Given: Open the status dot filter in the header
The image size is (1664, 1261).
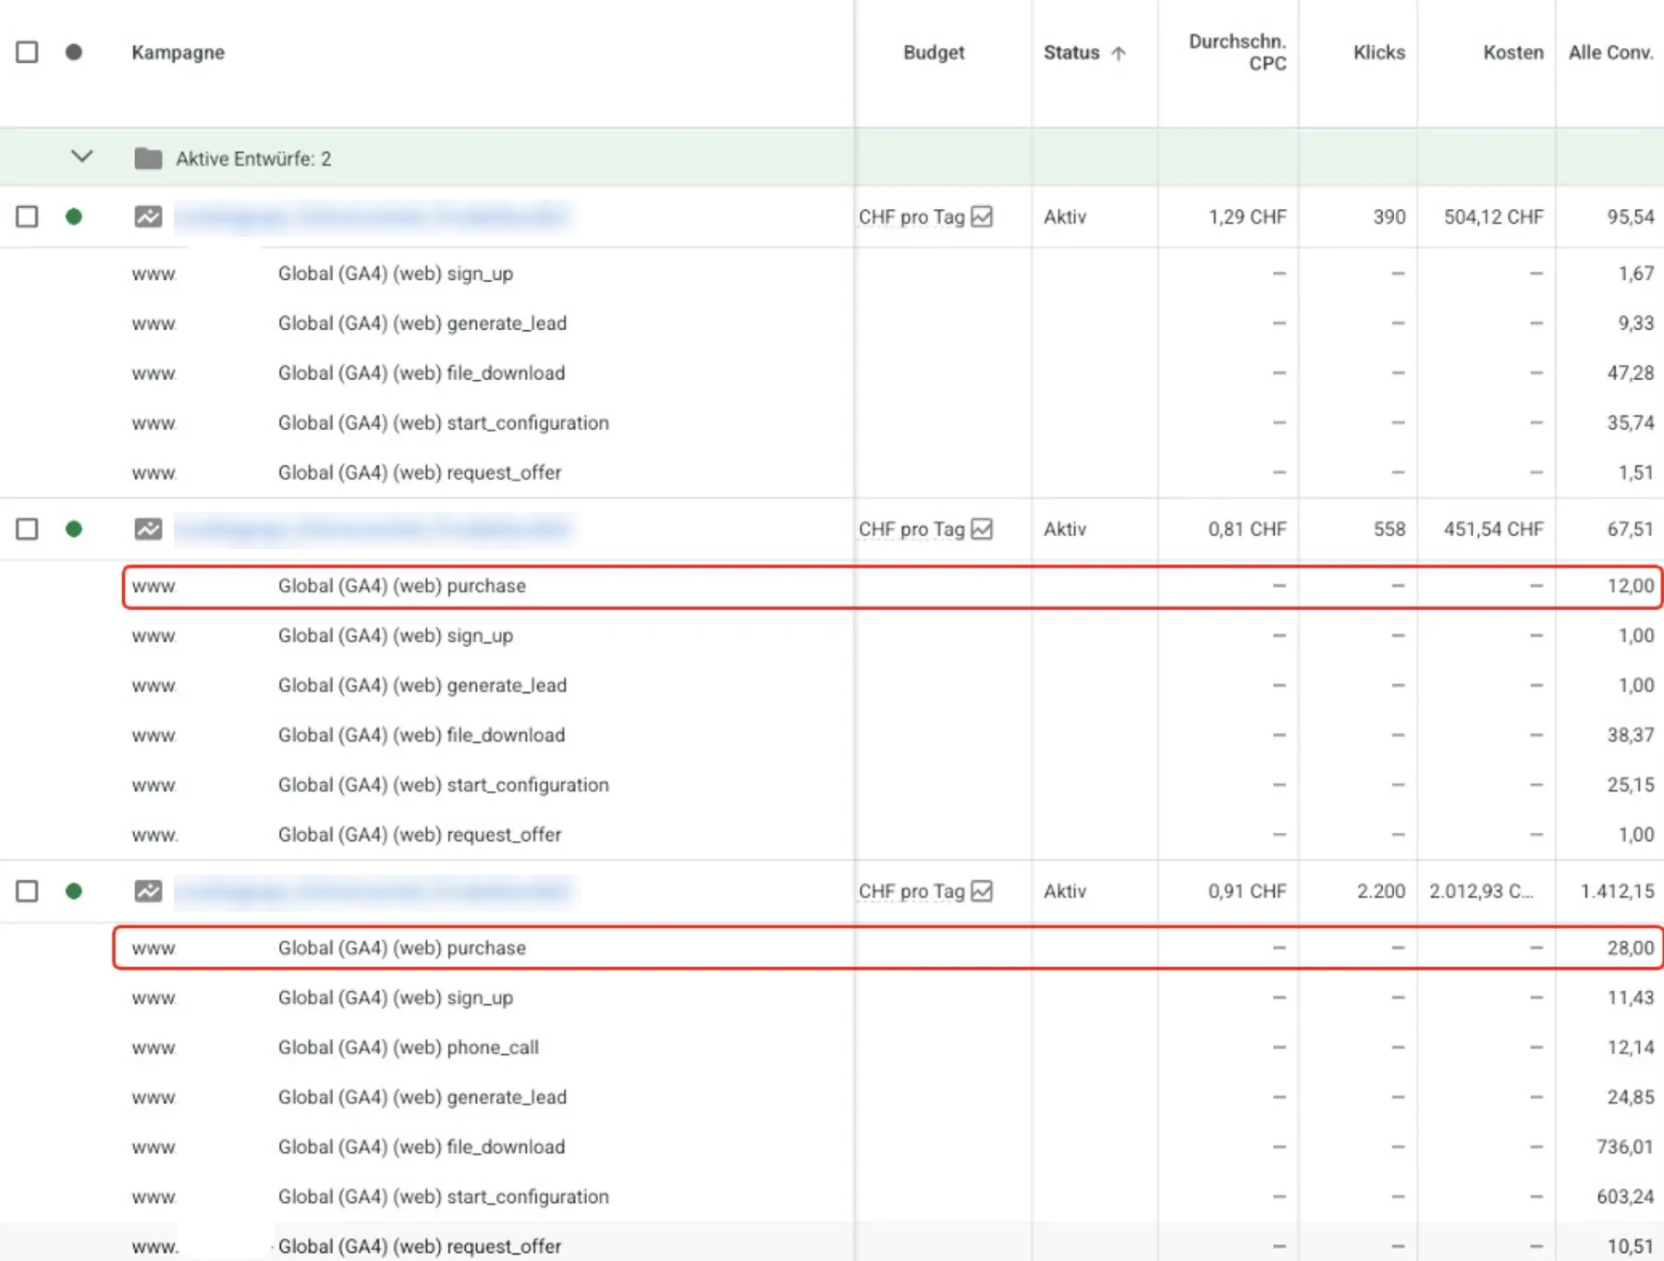Looking at the screenshot, I should point(74,52).
